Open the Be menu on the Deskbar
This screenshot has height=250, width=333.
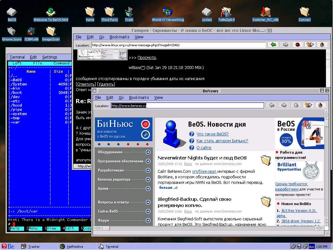coord(8,246)
